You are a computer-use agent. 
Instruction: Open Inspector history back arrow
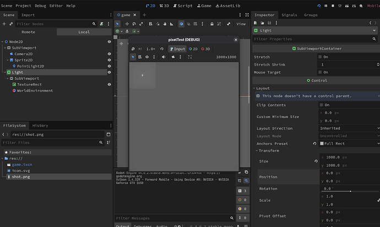(x=370, y=23)
